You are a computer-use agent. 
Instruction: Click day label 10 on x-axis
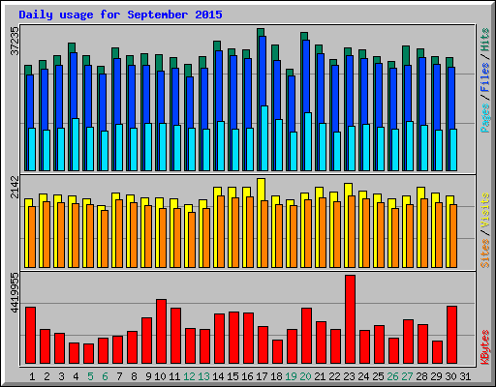160,376
